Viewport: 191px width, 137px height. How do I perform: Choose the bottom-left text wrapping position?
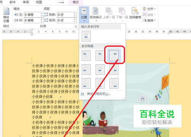[x=86, y=83]
